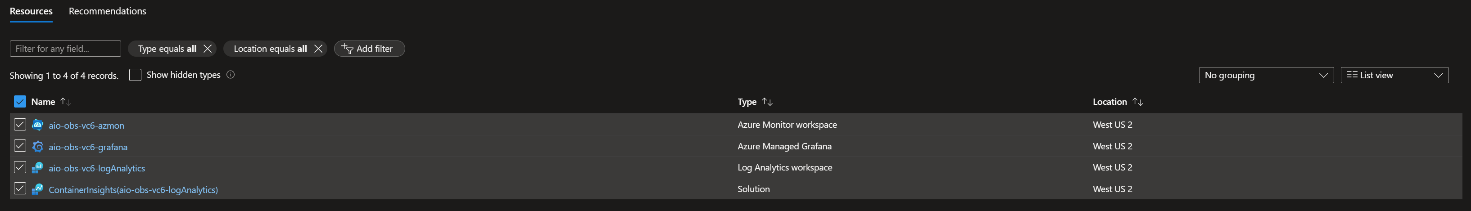1471x211 pixels.
Task: Click West US 2 in the logAnalytics row
Action: click(1113, 167)
